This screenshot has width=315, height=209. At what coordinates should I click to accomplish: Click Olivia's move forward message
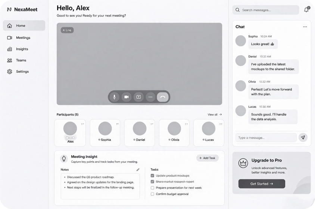point(274,92)
